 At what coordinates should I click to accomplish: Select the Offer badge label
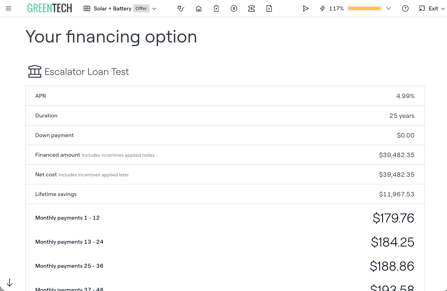tap(141, 8)
